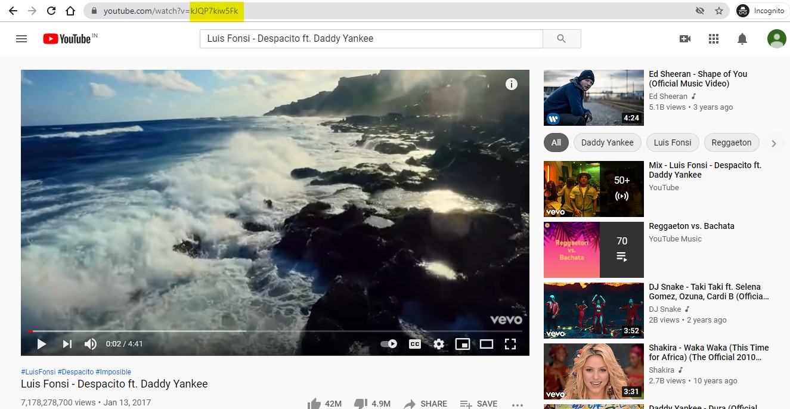Enter fullscreen mode in the player
Image resolution: width=790 pixels, height=409 pixels.
point(510,344)
